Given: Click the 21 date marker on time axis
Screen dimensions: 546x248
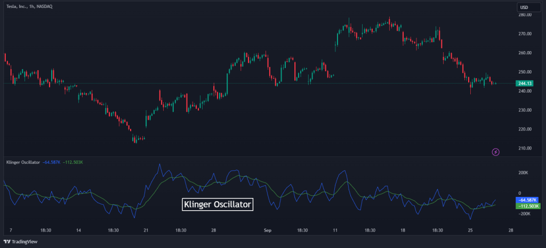Looking at the screenshot, I should pos(146,230).
